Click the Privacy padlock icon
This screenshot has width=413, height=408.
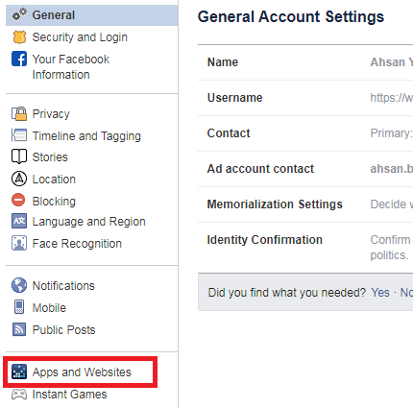tap(19, 113)
